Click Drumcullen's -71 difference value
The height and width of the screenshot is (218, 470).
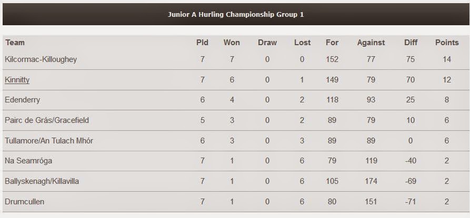pos(411,202)
